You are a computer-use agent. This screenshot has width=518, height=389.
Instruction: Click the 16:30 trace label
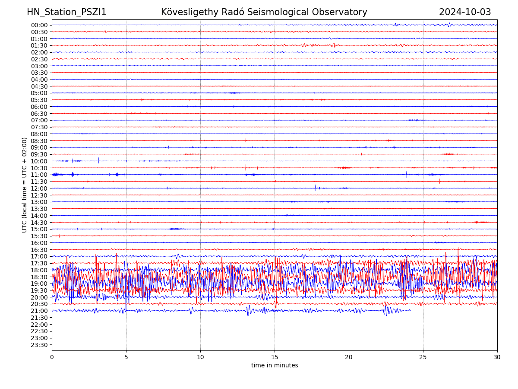[x=39, y=249]
